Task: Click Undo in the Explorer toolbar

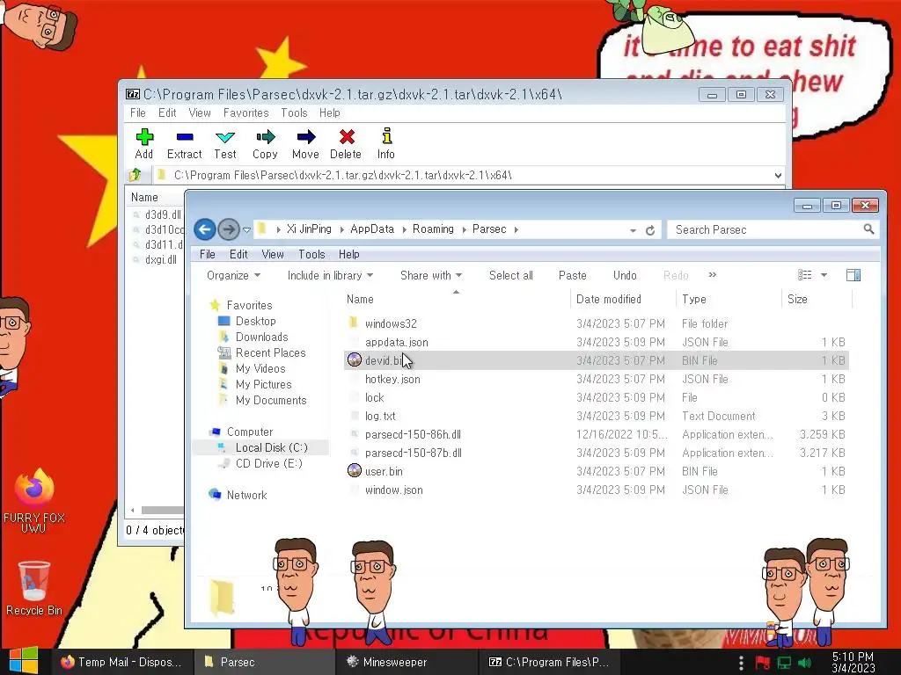Action: point(625,275)
